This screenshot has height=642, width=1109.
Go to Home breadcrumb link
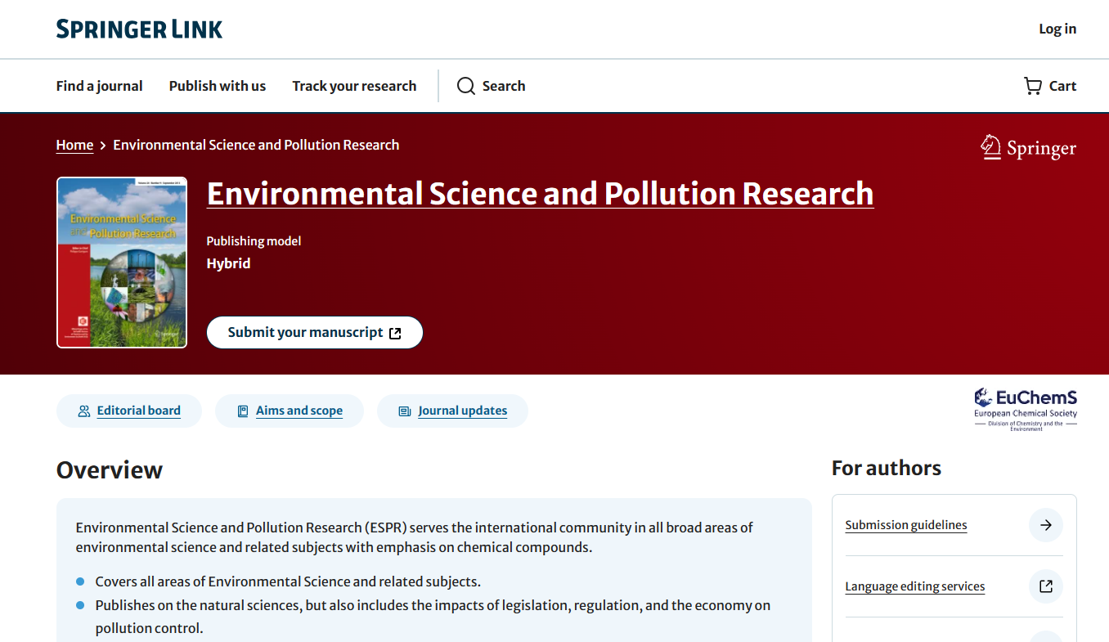pyautogui.click(x=75, y=145)
